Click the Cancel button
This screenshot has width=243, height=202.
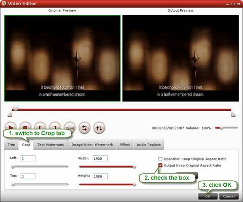229,196
